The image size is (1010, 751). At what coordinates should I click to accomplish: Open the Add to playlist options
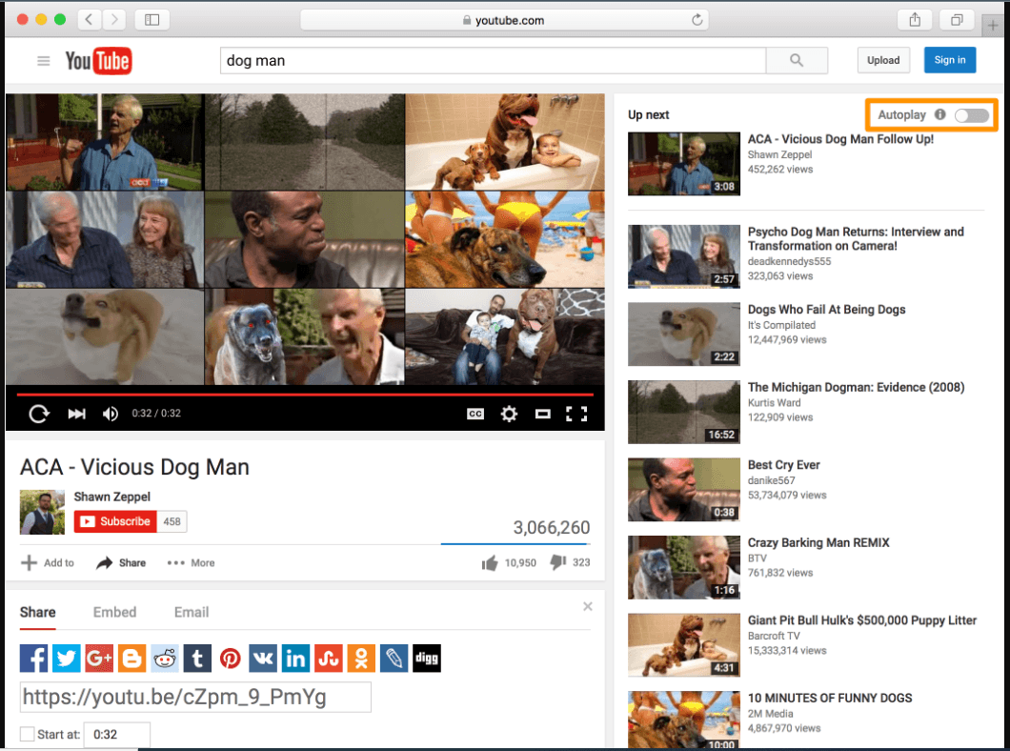[x=48, y=562]
